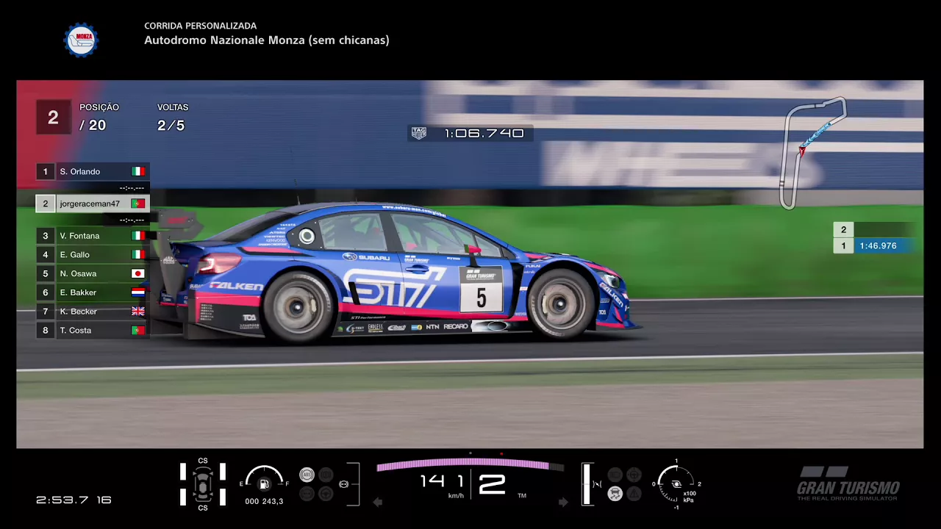Image resolution: width=941 pixels, height=529 pixels.
Task: Click the vertical throttle bar
Action: (x=587, y=484)
